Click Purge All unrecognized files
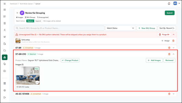This screenshot has width=182, height=103. pos(164,35)
